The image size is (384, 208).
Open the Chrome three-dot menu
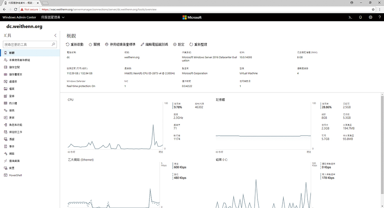380,10
